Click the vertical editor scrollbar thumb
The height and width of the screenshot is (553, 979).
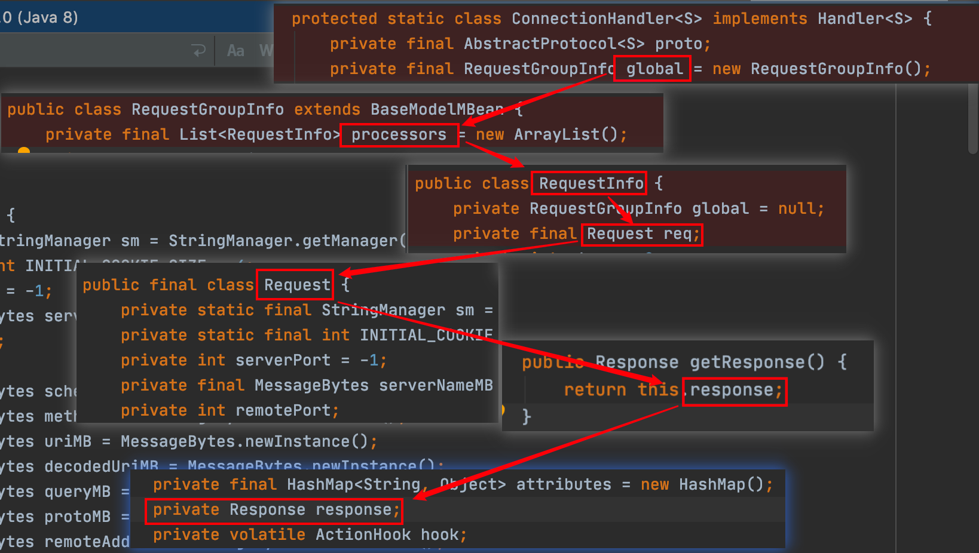972,118
